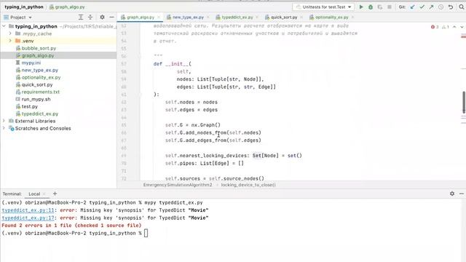This screenshot has width=466, height=262.
Task: Click EmergencySimulationAlgorithm2 breadcrumb
Action: 178,185
